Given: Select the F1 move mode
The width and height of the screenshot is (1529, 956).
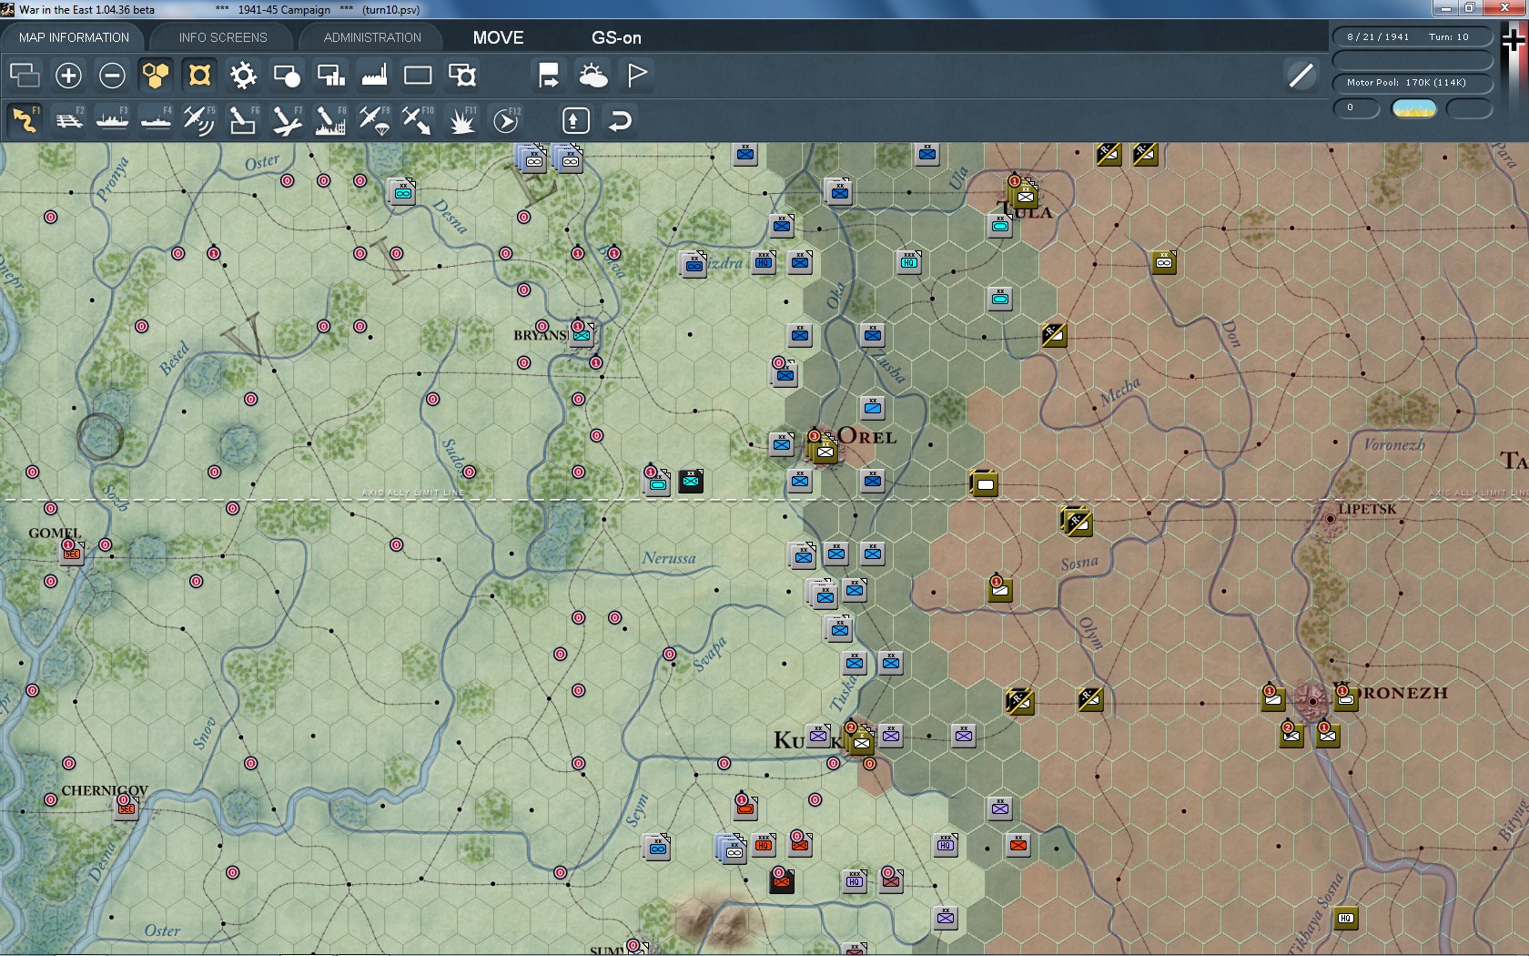Looking at the screenshot, I should tap(25, 120).
